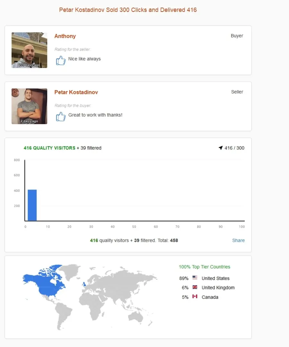Click the 416 QUALITY VISITORS heading

(x=49, y=148)
